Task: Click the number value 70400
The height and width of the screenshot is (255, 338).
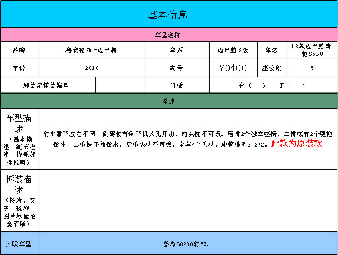Action: pos(233,68)
